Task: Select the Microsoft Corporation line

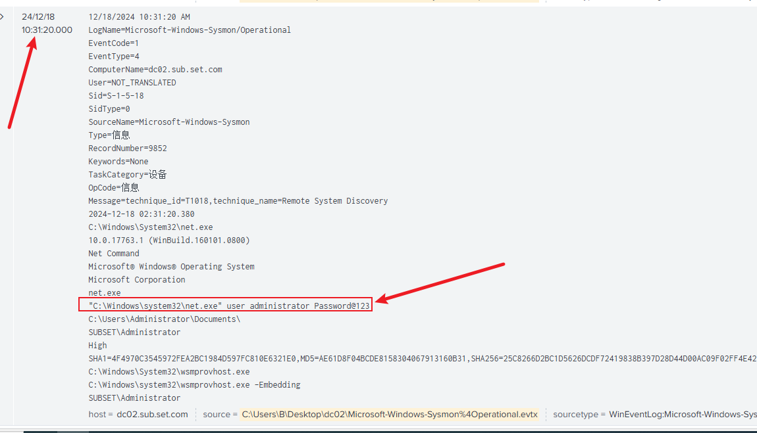Action: coord(137,279)
